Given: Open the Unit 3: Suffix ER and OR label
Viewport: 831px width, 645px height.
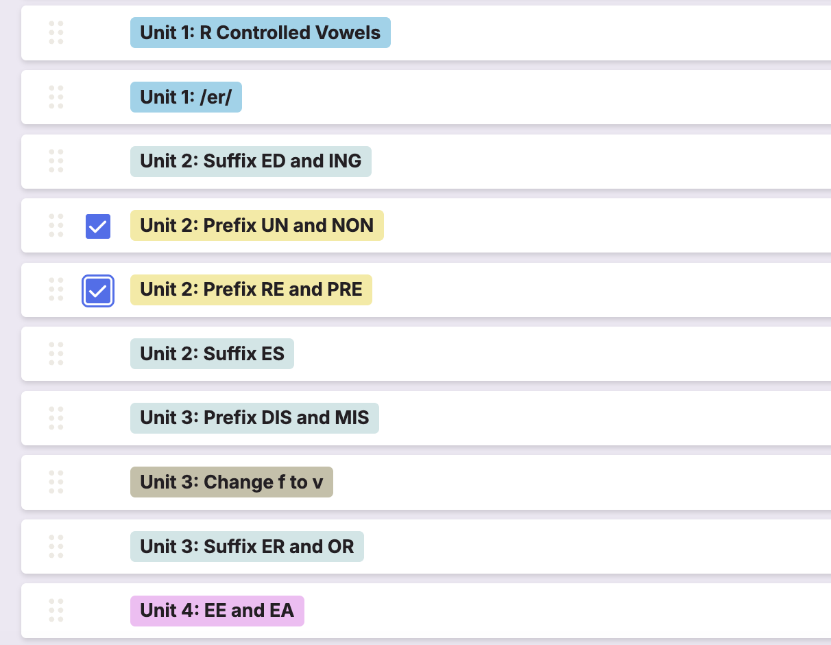Looking at the screenshot, I should pyautogui.click(x=247, y=546).
